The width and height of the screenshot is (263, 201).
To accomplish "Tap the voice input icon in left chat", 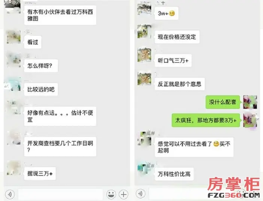I will pos(10,194).
